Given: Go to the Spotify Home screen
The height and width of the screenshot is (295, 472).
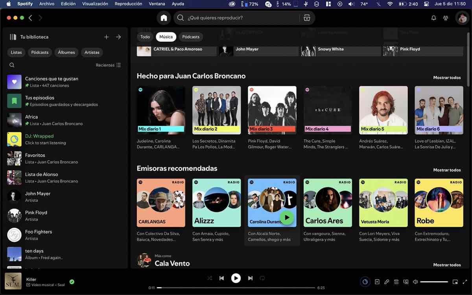Looking at the screenshot, I should click(x=164, y=18).
